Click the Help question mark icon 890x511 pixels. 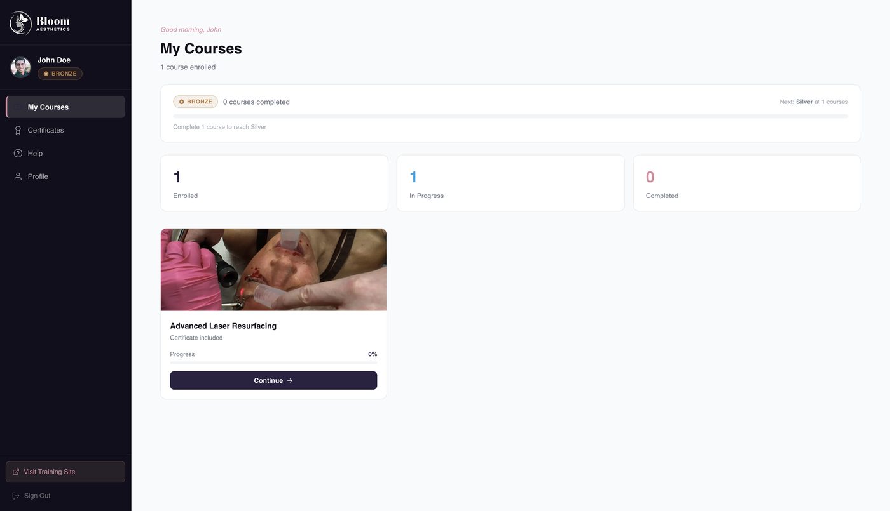pyautogui.click(x=18, y=153)
